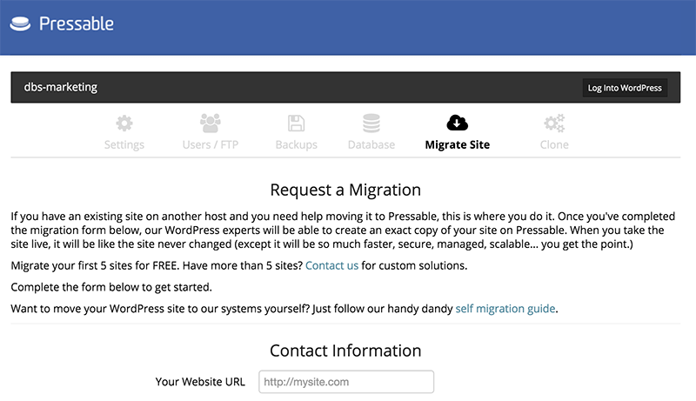Image resolution: width=696 pixels, height=401 pixels.
Task: Open the Users / FTP tab label
Action: pyautogui.click(x=210, y=144)
